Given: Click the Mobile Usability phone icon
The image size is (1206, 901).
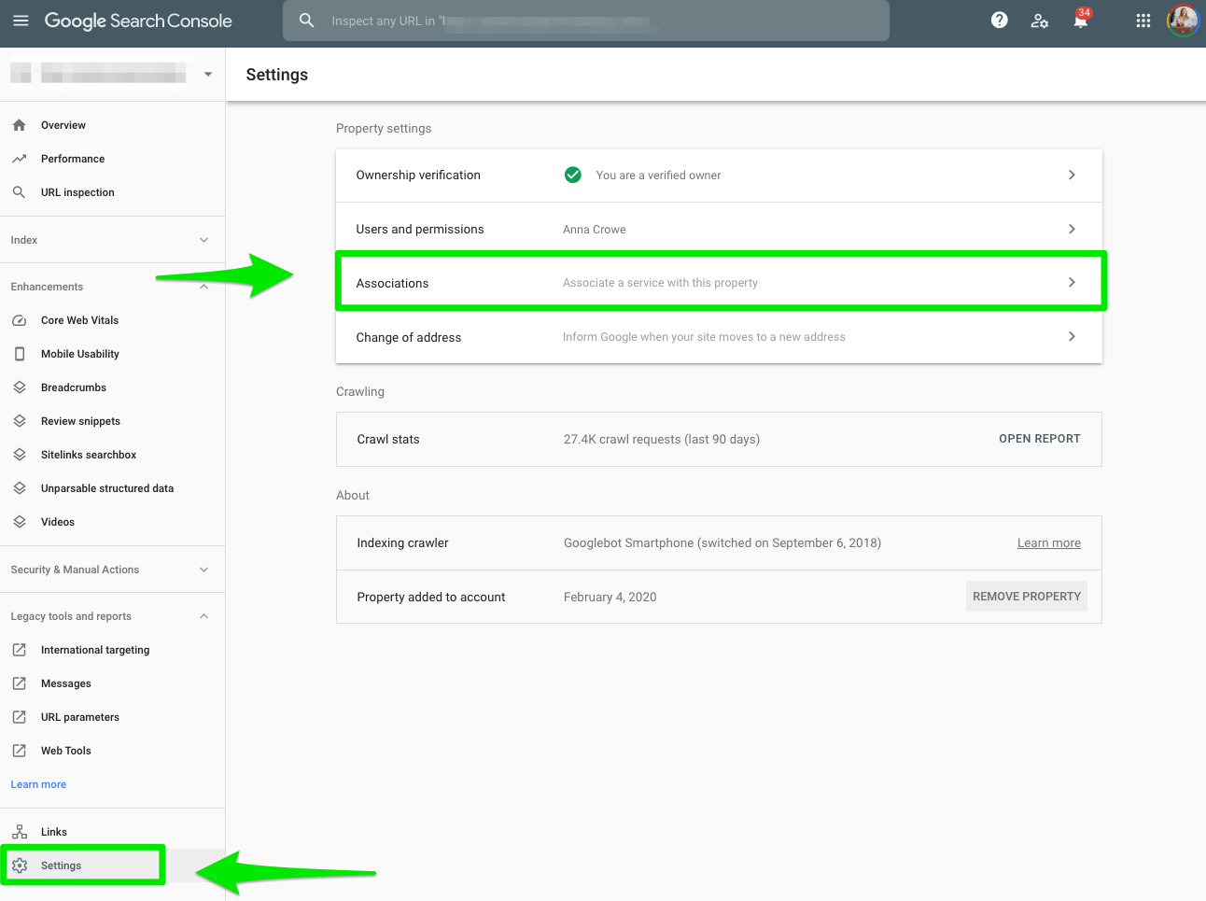Looking at the screenshot, I should 20,354.
